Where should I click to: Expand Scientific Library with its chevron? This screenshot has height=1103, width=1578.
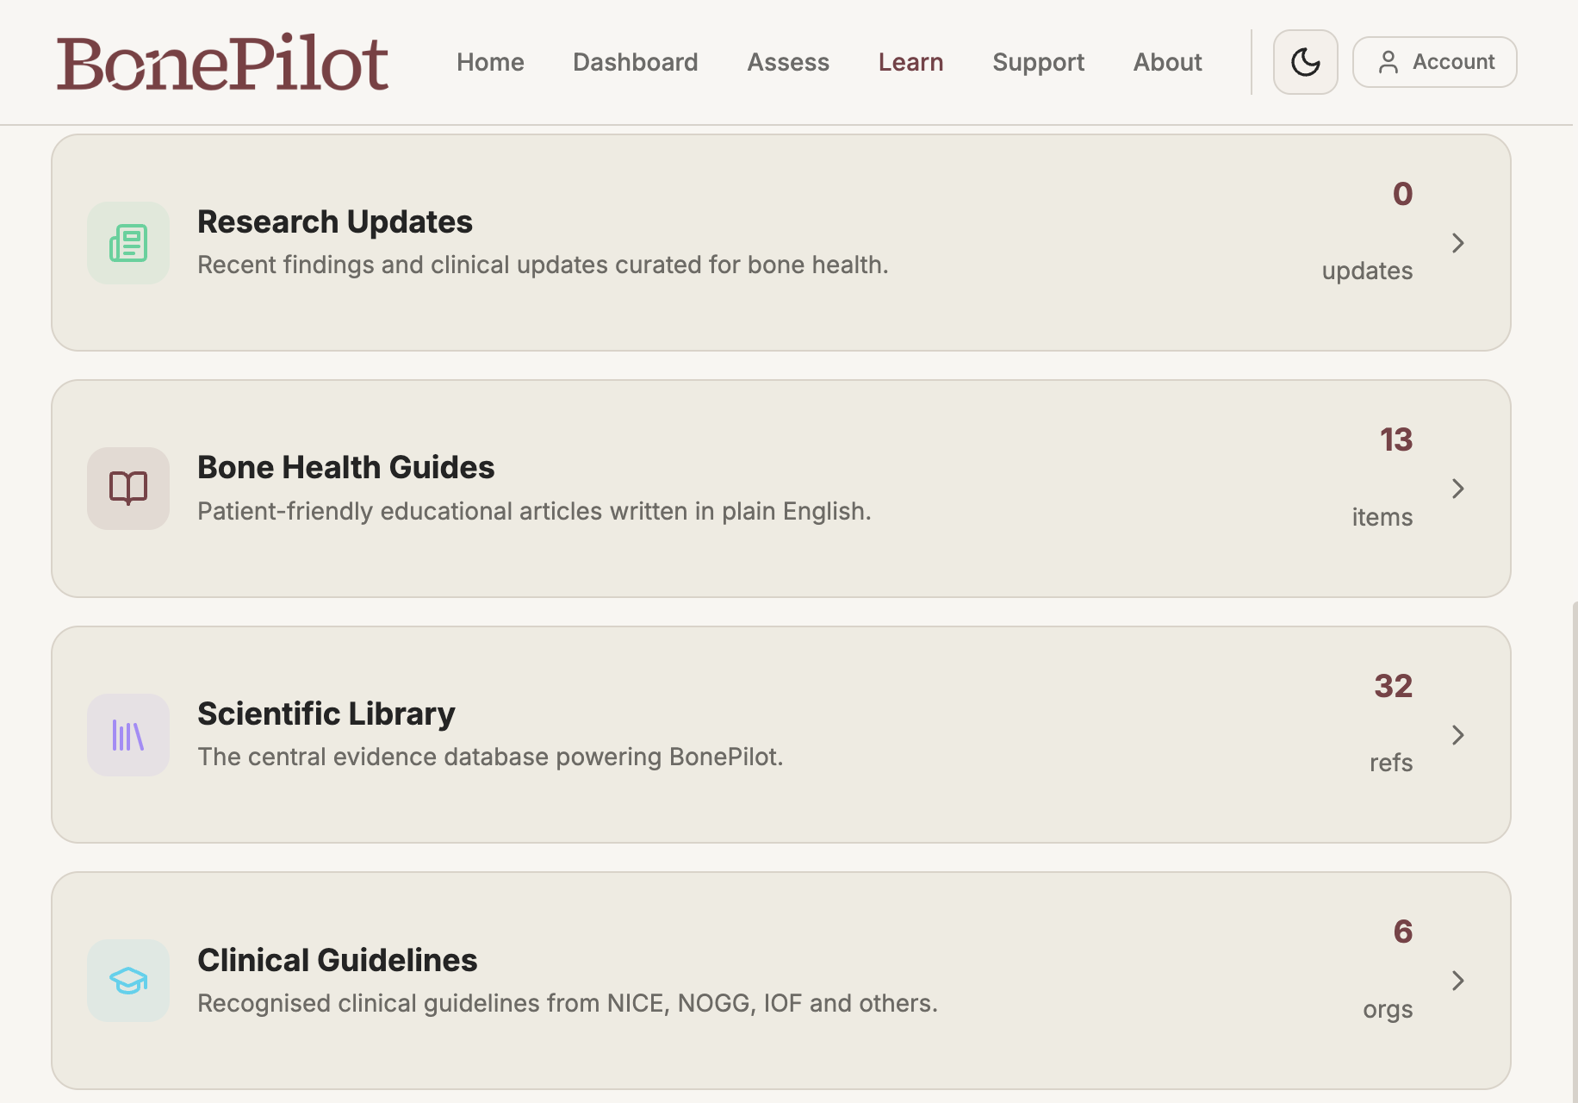pos(1457,735)
